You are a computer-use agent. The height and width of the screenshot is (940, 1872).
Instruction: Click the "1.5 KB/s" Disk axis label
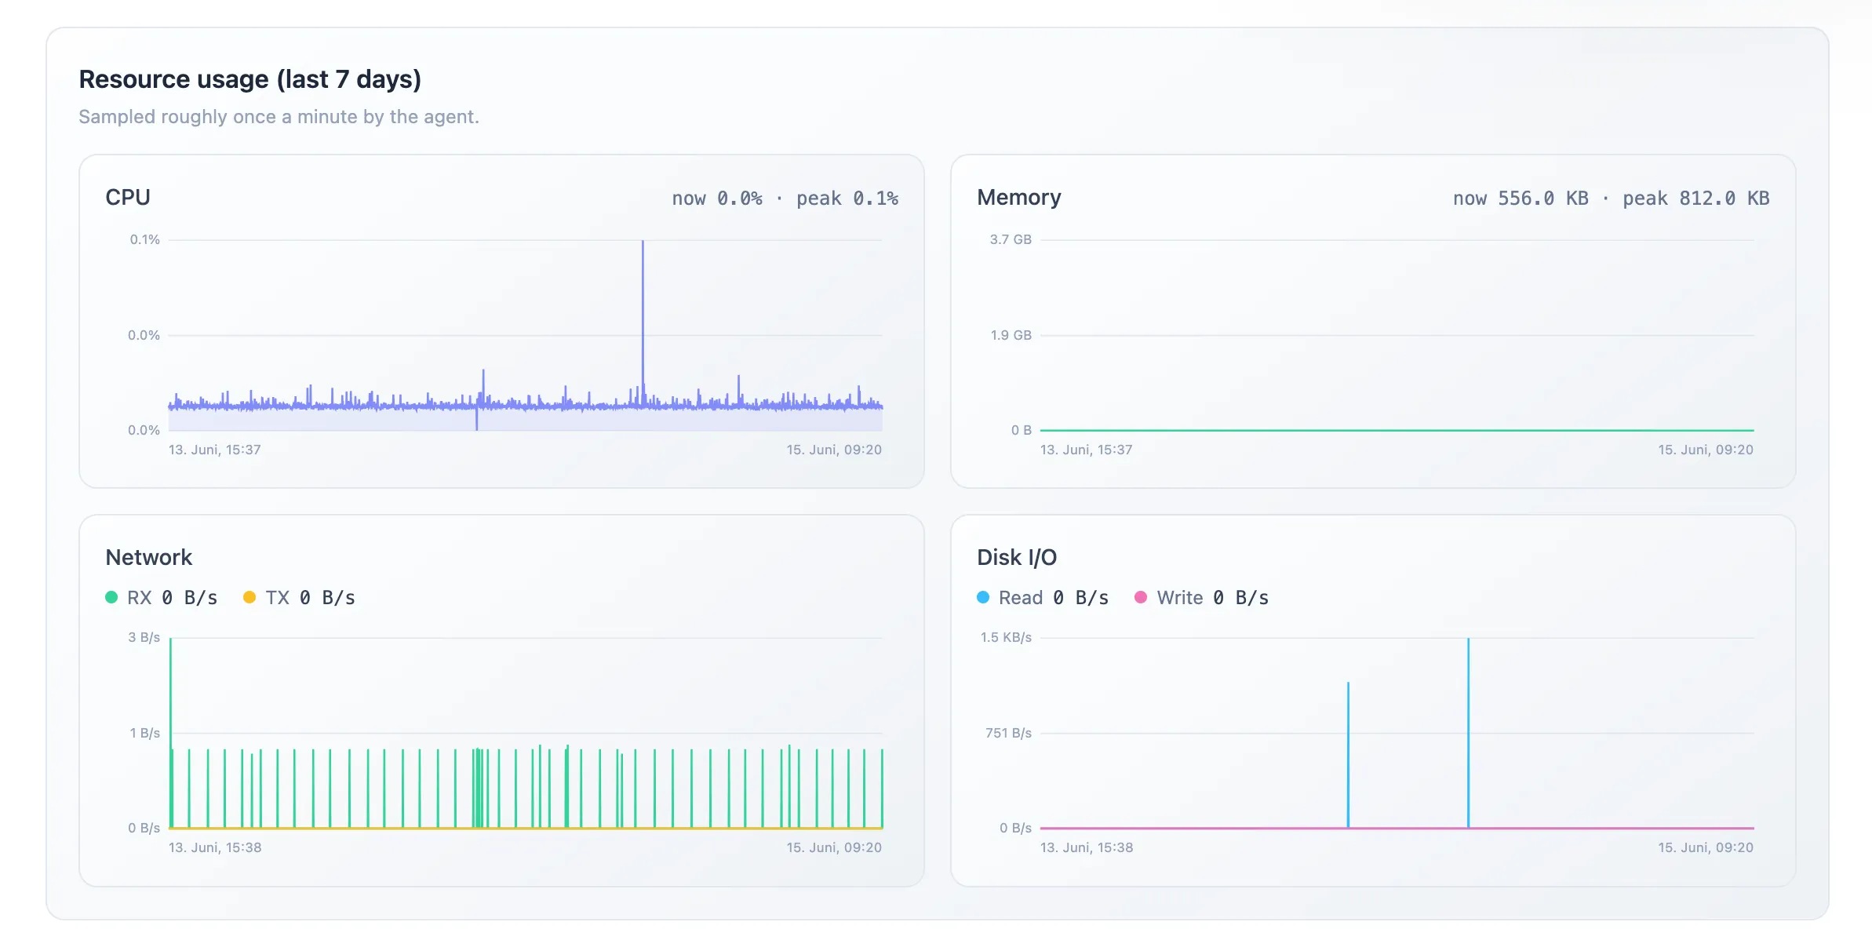click(1006, 637)
